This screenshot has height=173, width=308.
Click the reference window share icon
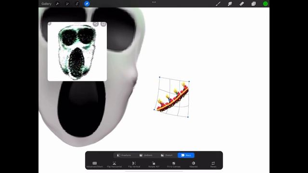click(96, 24)
